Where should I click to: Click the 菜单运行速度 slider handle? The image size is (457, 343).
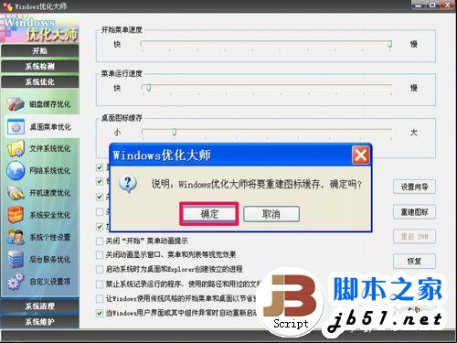[148, 88]
